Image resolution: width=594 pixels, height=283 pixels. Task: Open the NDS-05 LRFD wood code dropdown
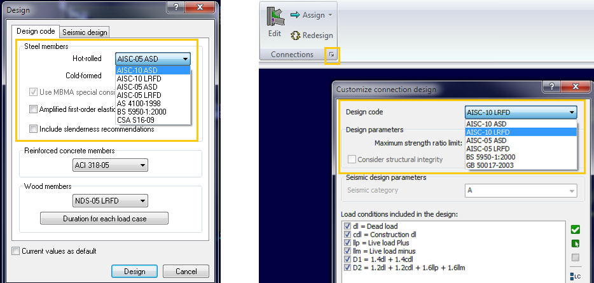[x=110, y=201]
